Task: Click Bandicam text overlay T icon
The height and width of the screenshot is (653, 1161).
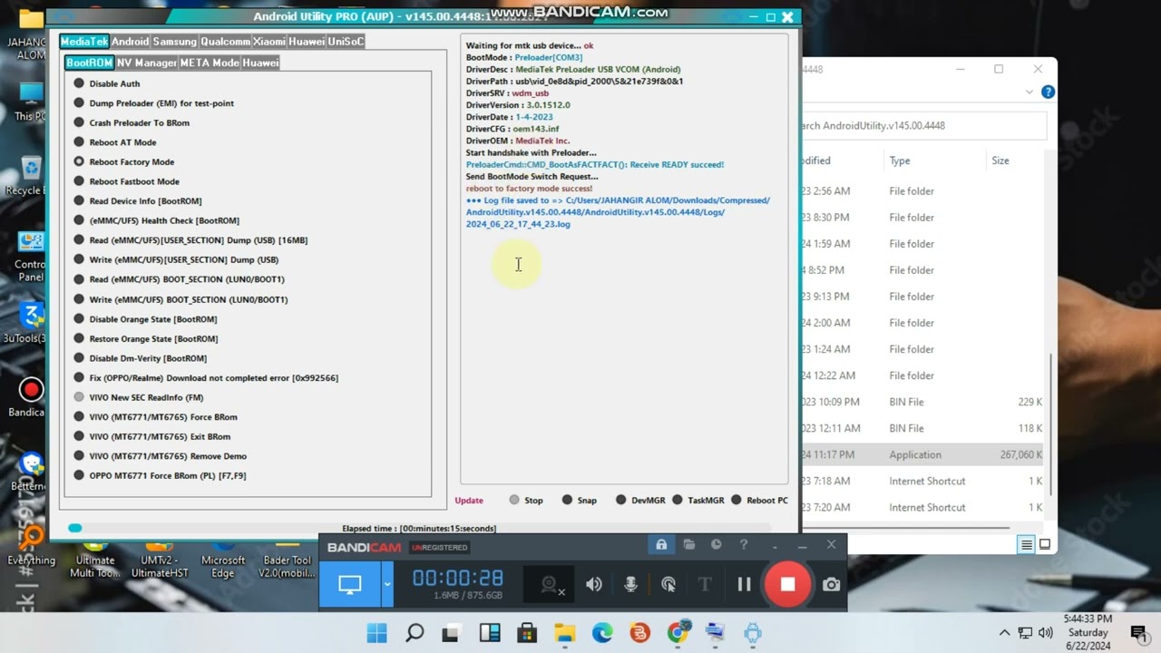Action: 705,585
